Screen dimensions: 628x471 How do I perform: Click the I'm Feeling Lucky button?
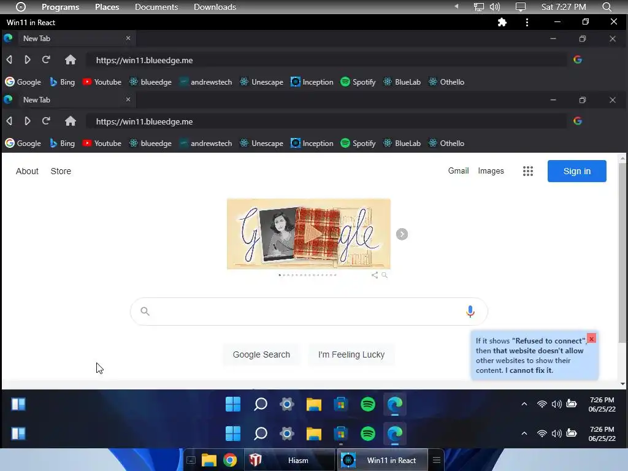click(351, 354)
